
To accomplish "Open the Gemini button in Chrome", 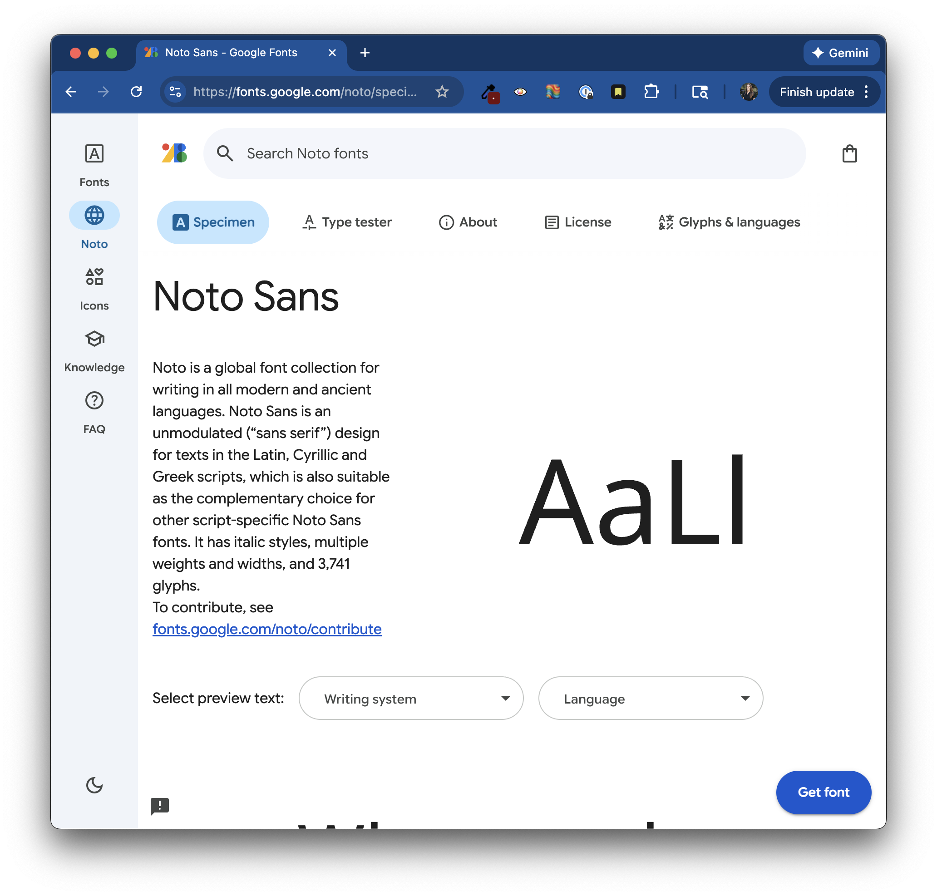I will [840, 53].
